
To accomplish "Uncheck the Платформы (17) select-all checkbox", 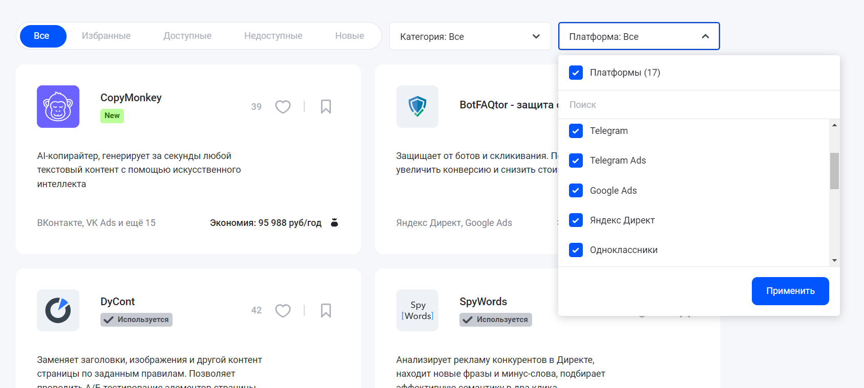I will pos(576,73).
